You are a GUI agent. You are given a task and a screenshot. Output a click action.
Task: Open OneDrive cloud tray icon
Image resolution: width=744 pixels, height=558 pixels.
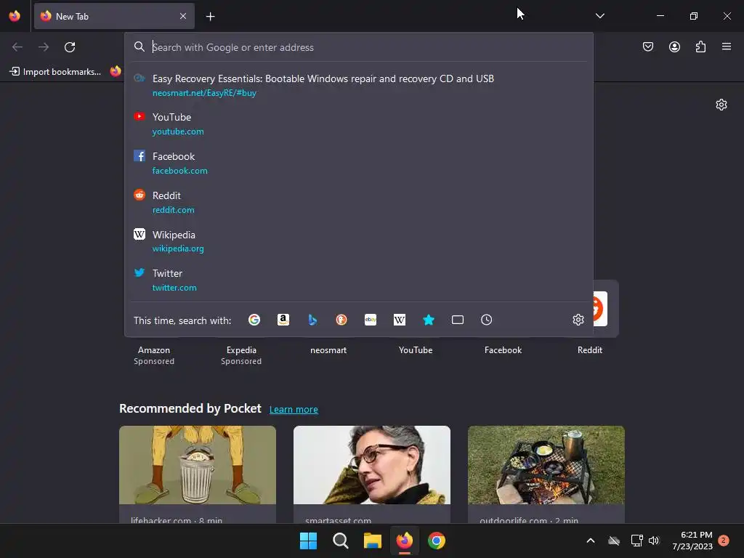614,541
